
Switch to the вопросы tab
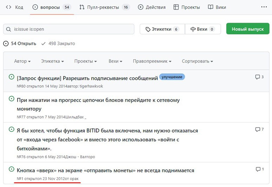[52, 7]
